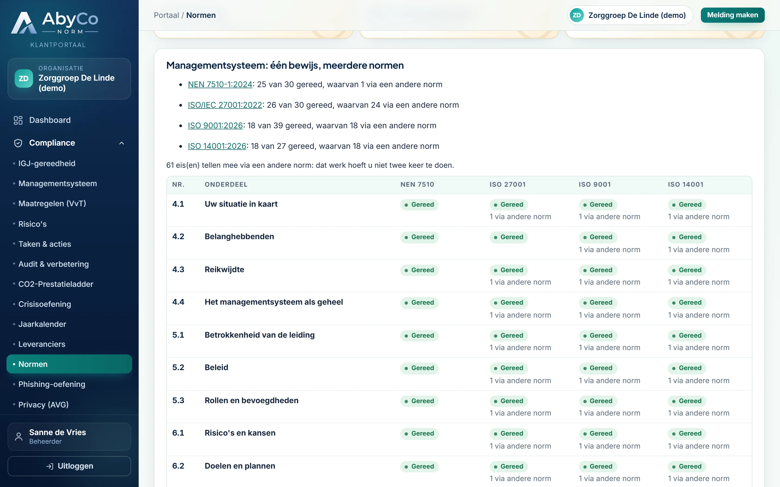The height and width of the screenshot is (487, 780).
Task: Click 'Reikwijdte' in row 4.3
Action: (224, 269)
